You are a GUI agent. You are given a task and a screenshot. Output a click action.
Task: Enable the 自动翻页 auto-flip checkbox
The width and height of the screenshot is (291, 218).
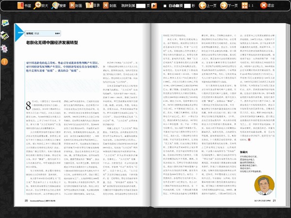pyautogui.click(x=165, y=6)
